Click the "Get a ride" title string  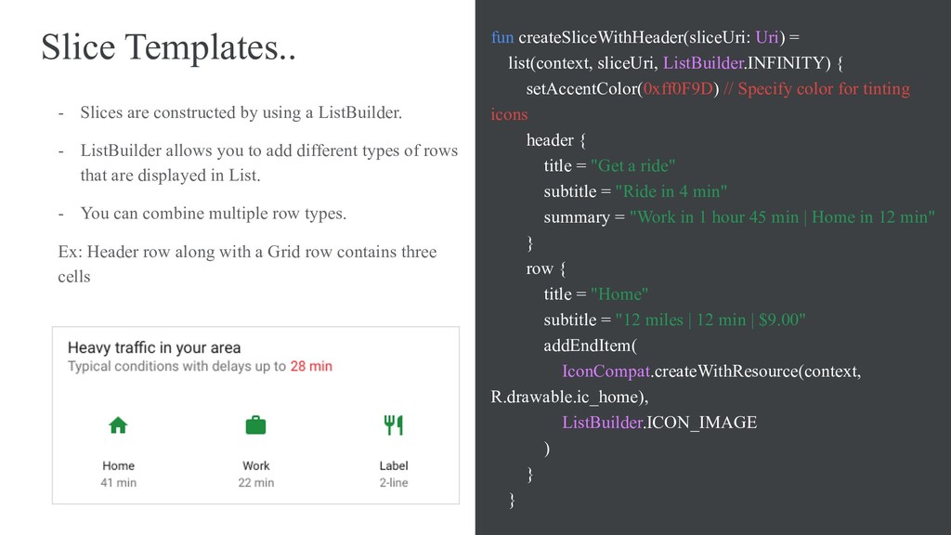pos(632,165)
